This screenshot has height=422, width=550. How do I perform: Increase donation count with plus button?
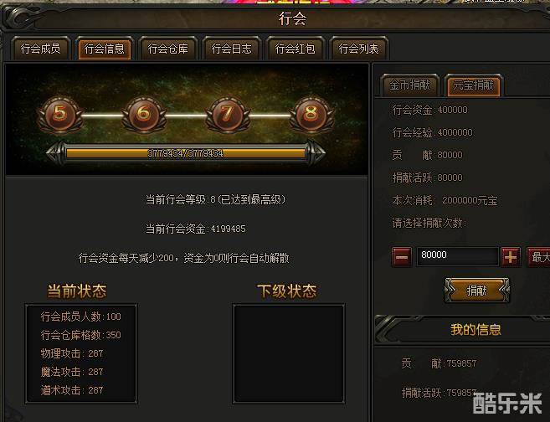pos(511,257)
